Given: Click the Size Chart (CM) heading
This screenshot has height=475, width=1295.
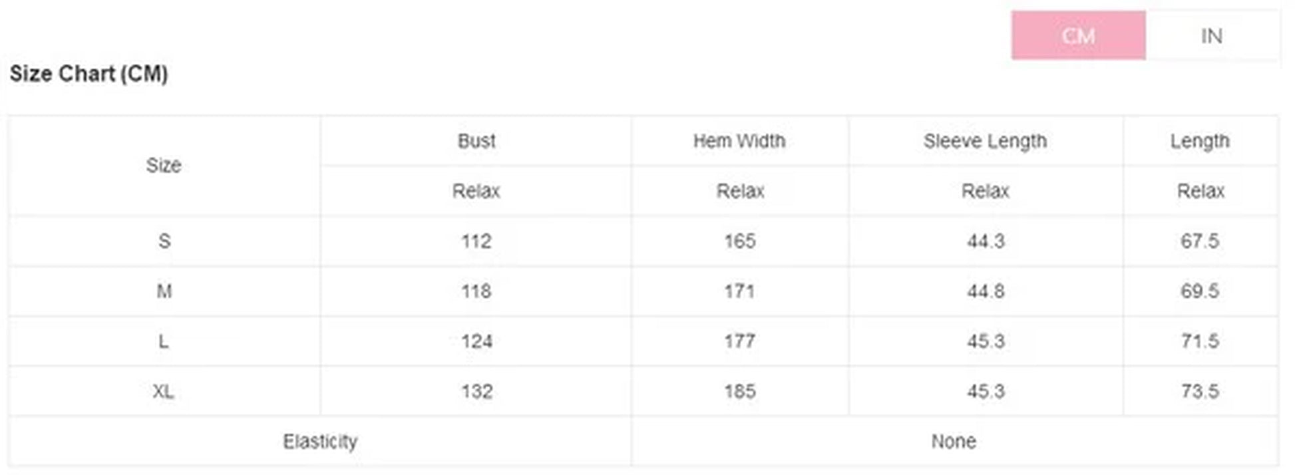Looking at the screenshot, I should click(x=89, y=73).
